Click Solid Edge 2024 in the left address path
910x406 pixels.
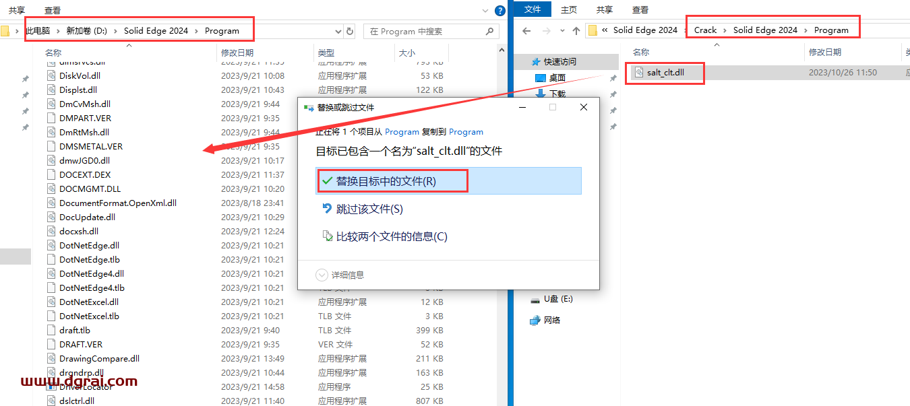point(156,31)
